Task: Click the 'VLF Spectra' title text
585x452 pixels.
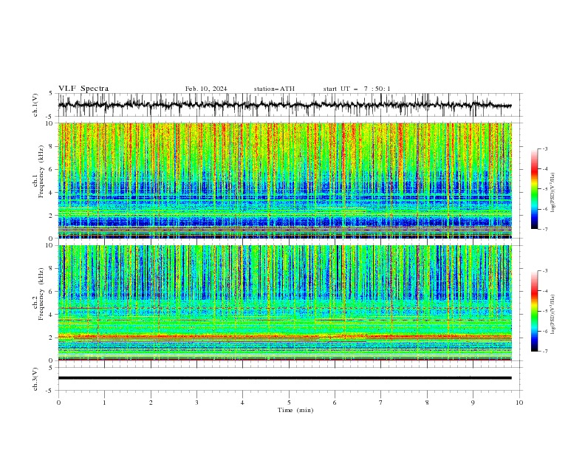Action: (83, 89)
